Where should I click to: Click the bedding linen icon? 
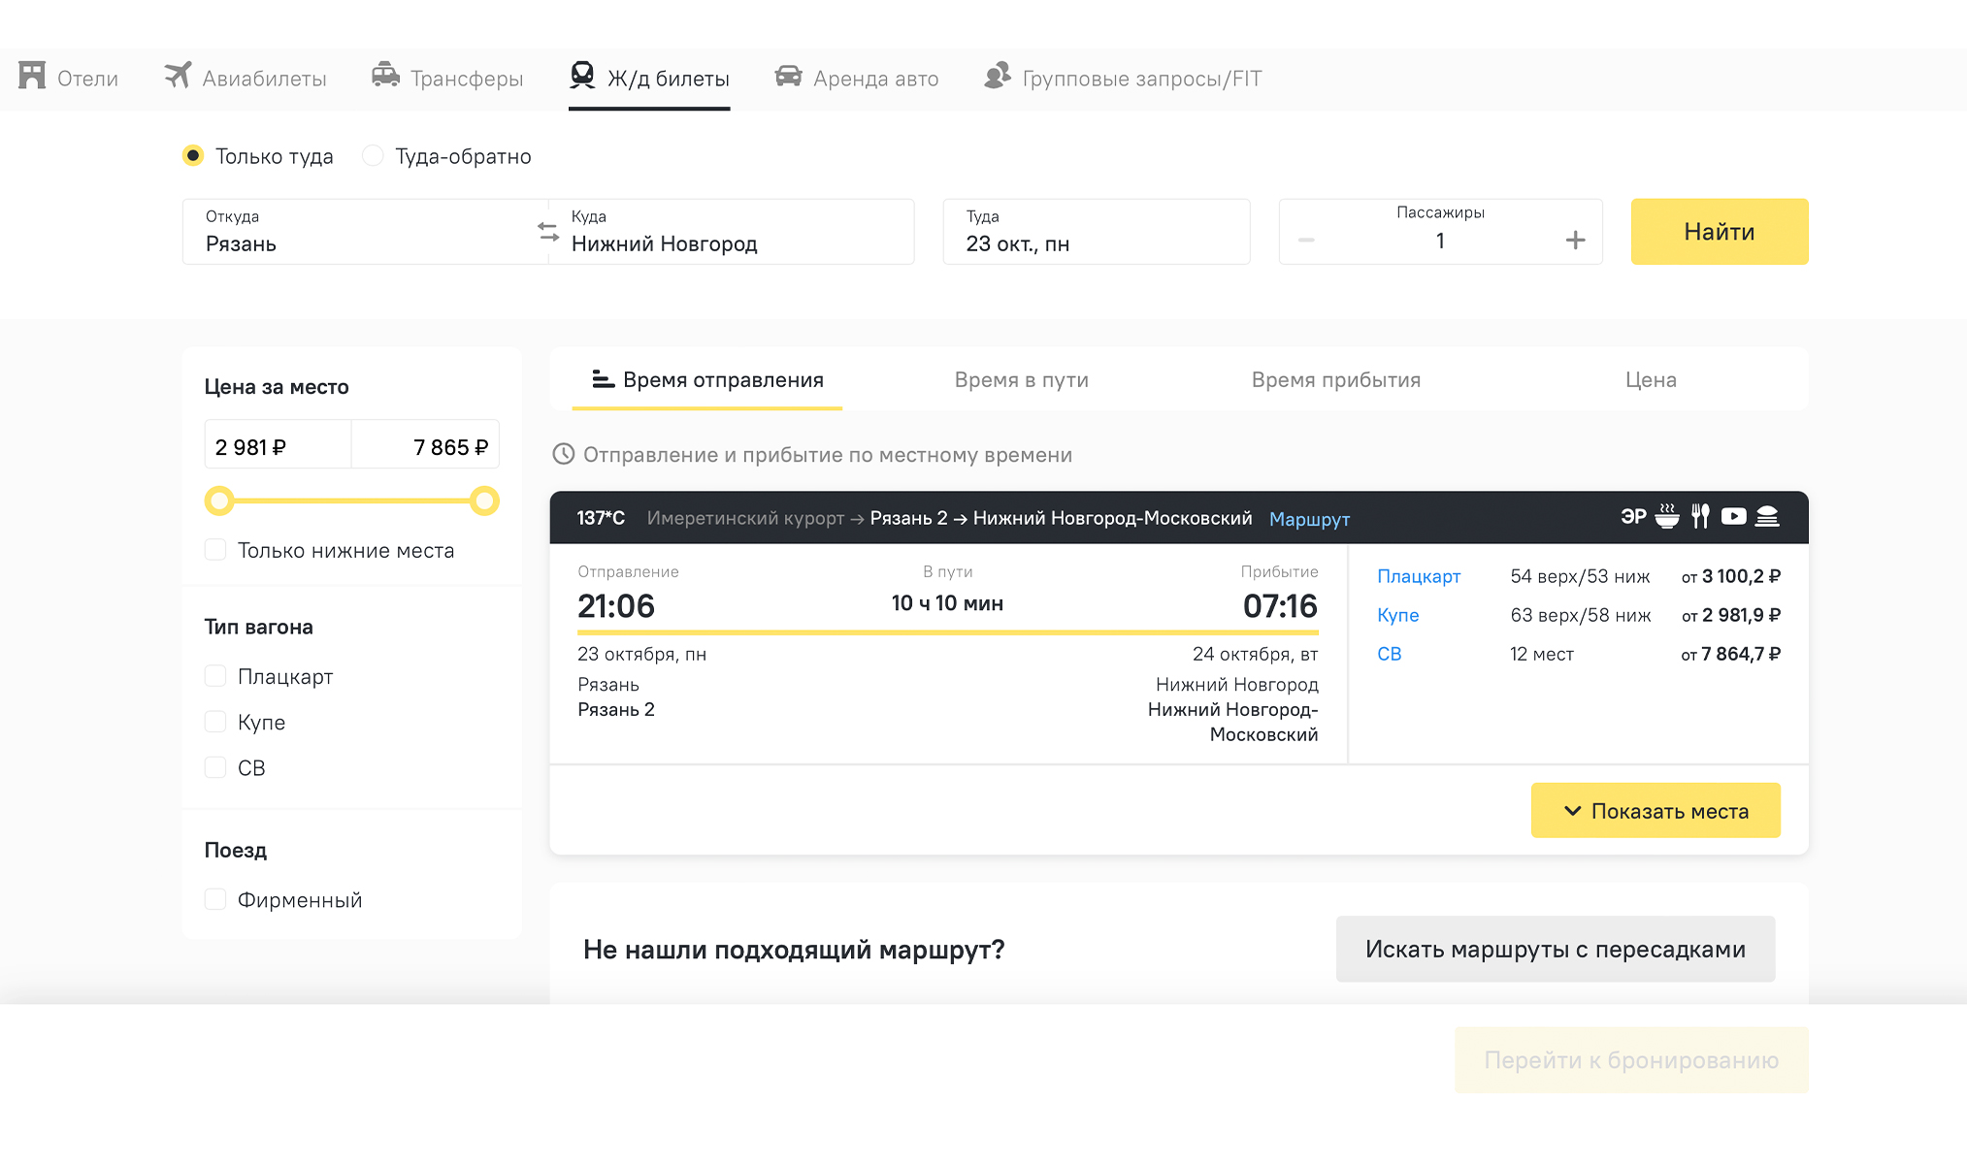click(x=1767, y=517)
